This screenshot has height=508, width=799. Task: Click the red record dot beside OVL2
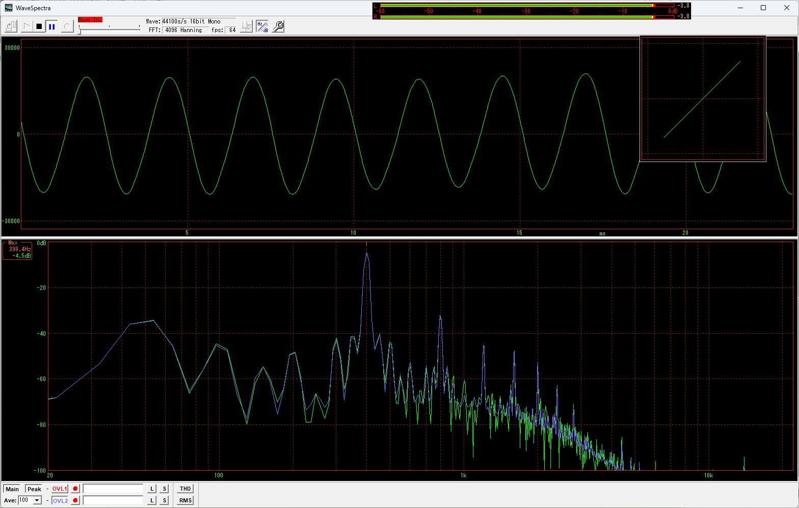(x=75, y=500)
